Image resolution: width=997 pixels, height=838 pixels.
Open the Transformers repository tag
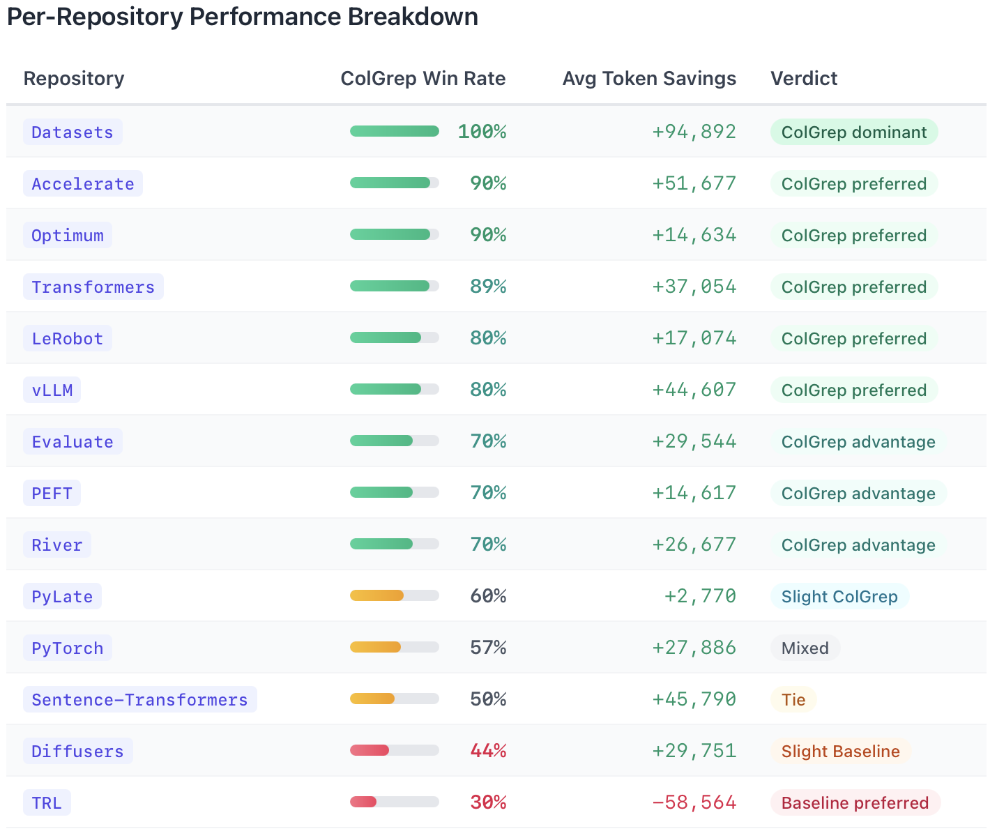click(93, 287)
